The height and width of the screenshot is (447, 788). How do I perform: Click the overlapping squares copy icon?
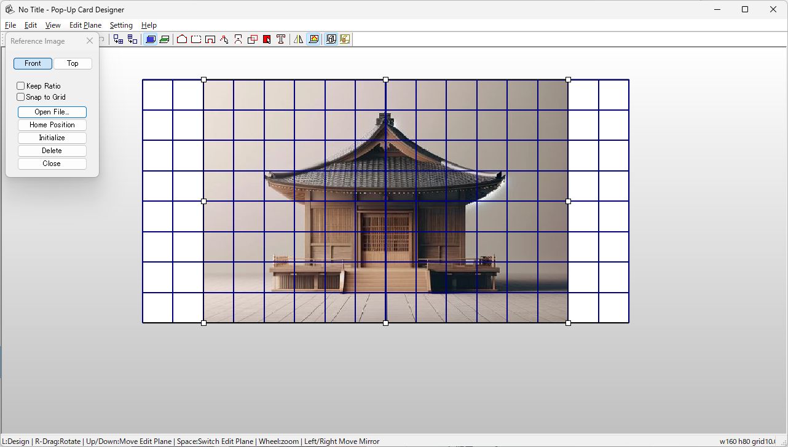point(252,39)
